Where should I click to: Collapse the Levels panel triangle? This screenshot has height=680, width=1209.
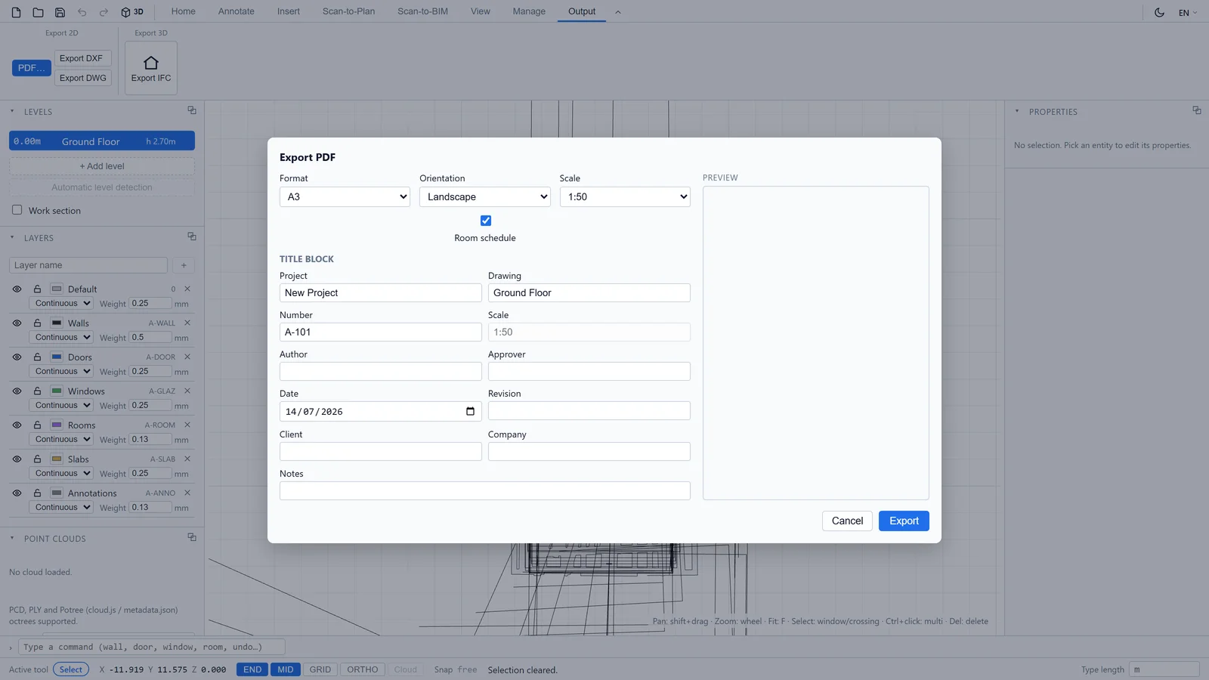(12, 111)
